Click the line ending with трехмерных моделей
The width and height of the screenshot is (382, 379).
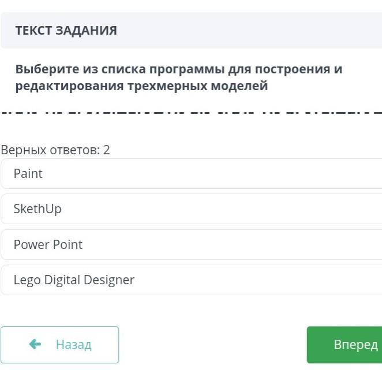[x=141, y=87]
